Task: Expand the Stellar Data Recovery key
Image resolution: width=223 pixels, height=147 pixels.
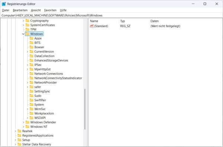Action: coord(15,144)
